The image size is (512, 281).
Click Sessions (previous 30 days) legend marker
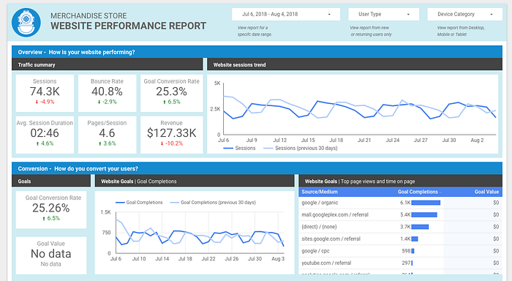click(x=268, y=149)
